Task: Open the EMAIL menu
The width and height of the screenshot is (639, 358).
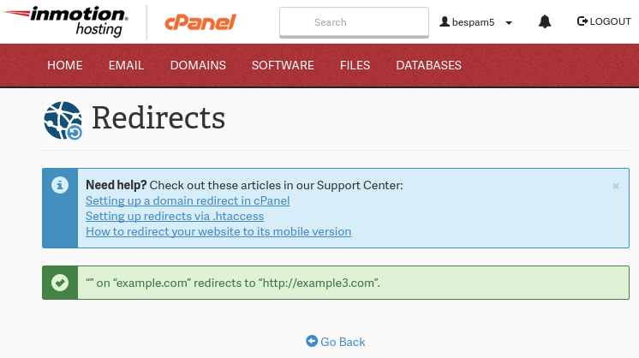Action: 126,65
